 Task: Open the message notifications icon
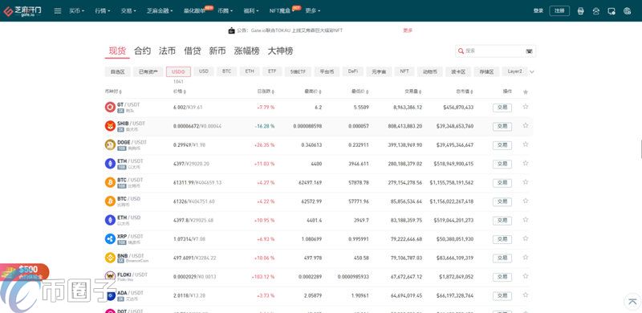click(x=612, y=11)
